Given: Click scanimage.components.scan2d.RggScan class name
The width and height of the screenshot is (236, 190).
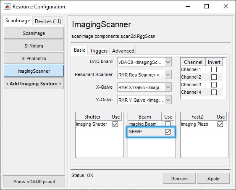Looking at the screenshot, I should (113, 36).
